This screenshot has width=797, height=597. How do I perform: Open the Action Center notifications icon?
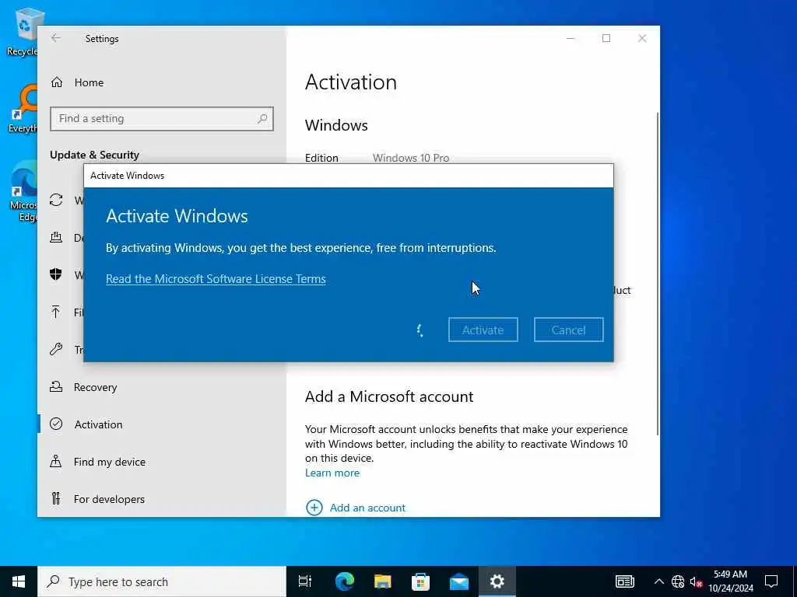tap(771, 581)
